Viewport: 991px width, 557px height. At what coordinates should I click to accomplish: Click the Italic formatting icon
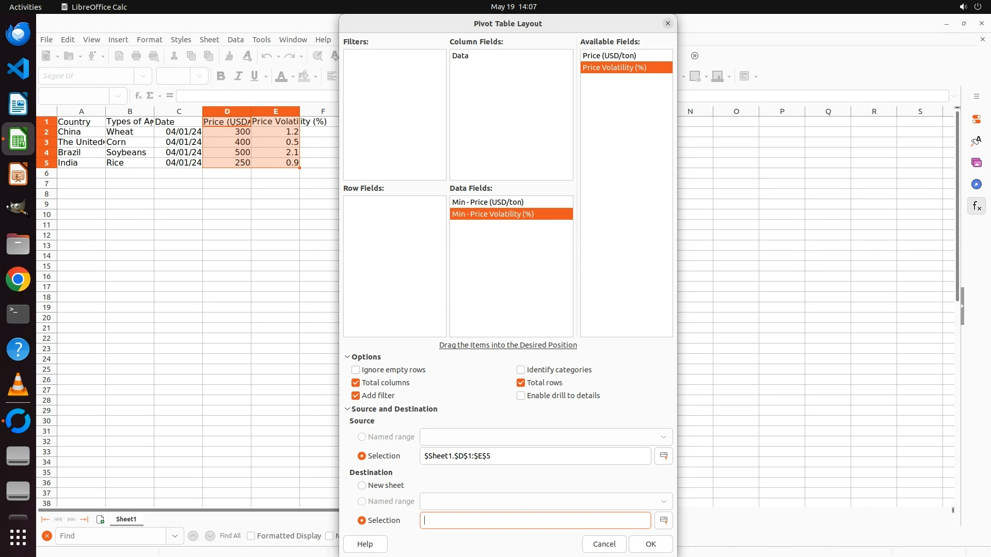click(238, 76)
